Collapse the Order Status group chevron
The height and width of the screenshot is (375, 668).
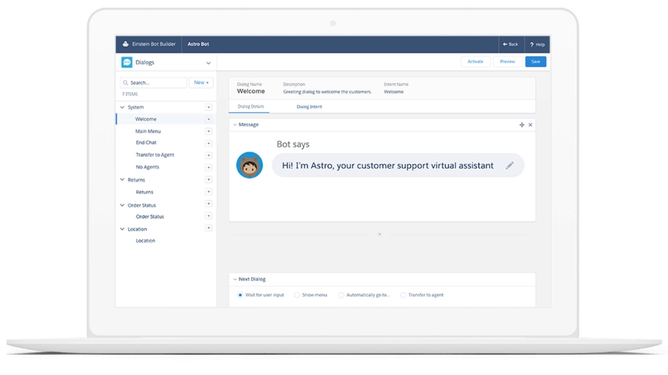122,205
